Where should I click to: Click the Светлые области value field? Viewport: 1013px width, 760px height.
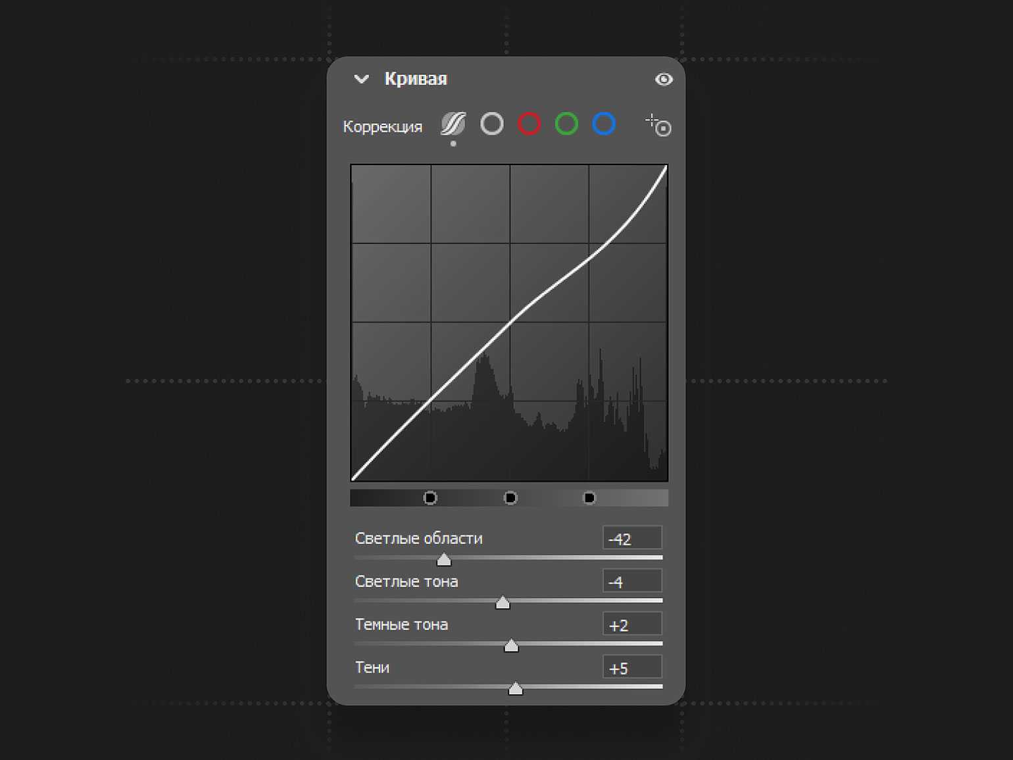point(631,538)
